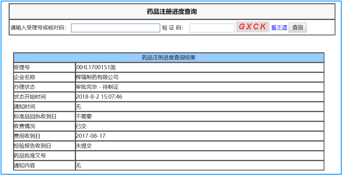
Task: Click the 状态开始时间 row label
Action: (30, 97)
